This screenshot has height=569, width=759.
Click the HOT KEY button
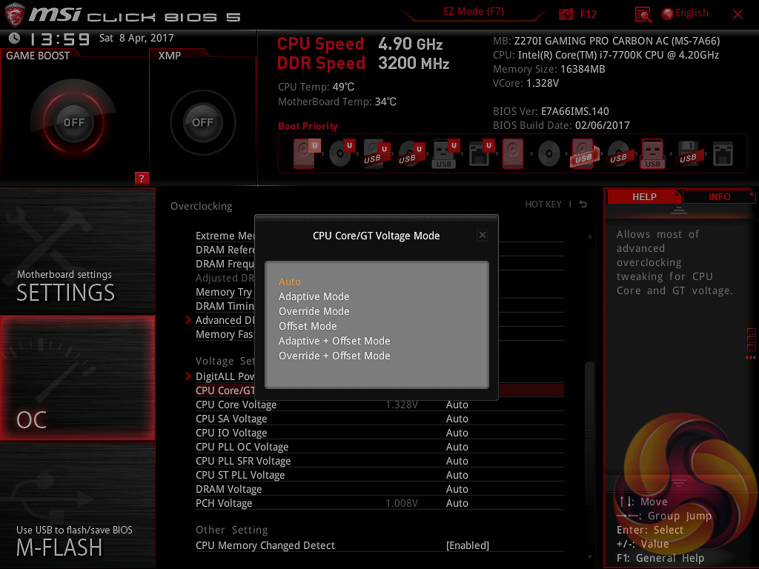543,204
